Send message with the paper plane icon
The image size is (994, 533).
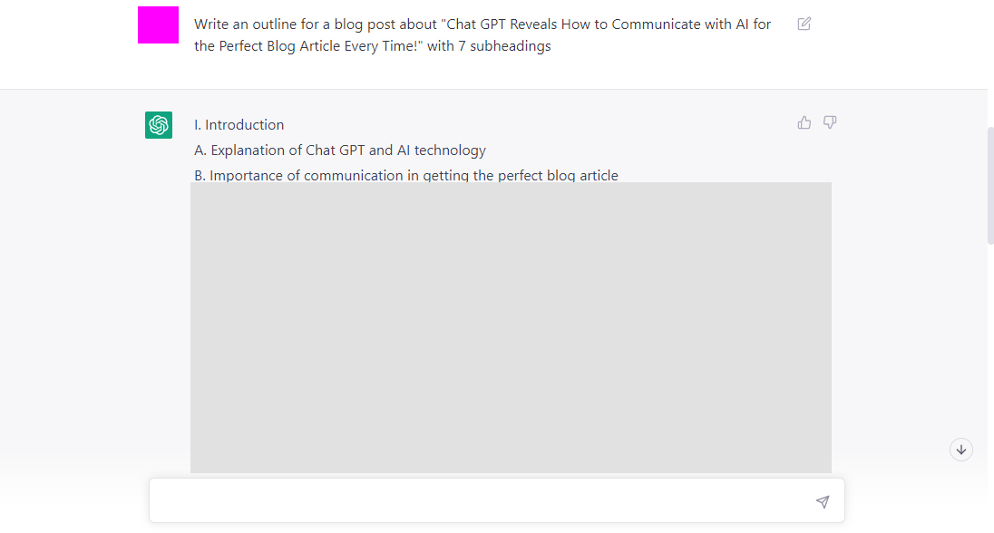tap(822, 501)
